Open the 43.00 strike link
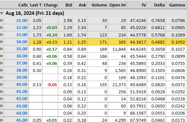Image resolution: width=187 pixels, height=122 pixels. tap(22, 106)
